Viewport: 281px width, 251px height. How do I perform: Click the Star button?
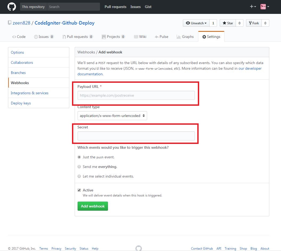[228, 23]
